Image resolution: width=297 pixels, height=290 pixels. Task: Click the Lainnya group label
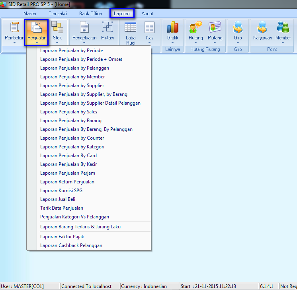[172, 49]
